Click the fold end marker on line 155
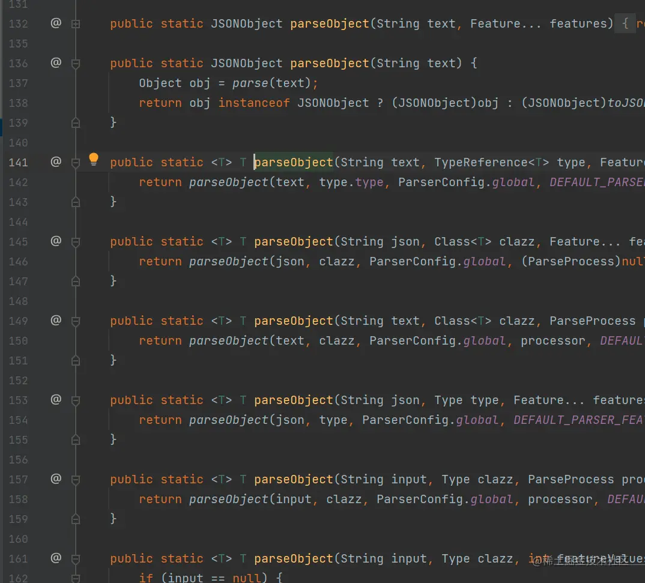 point(76,440)
